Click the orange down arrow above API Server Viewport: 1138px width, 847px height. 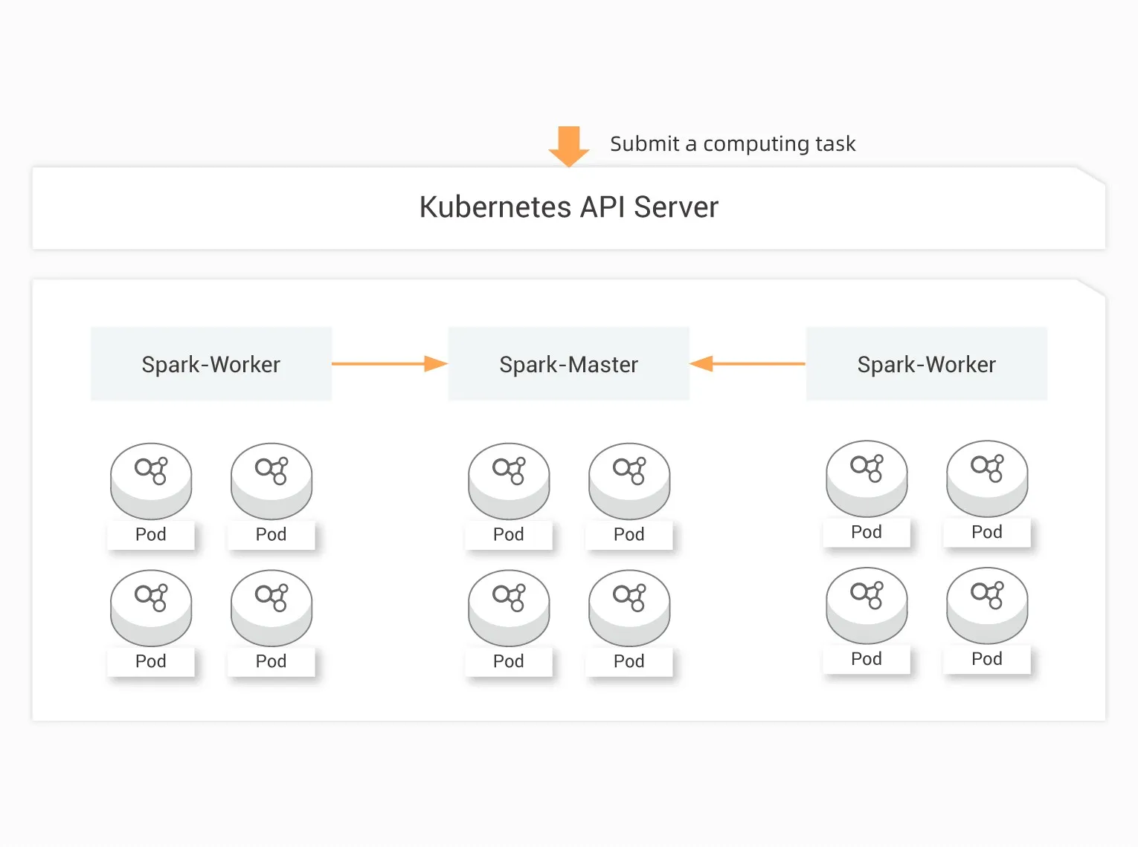pos(569,146)
